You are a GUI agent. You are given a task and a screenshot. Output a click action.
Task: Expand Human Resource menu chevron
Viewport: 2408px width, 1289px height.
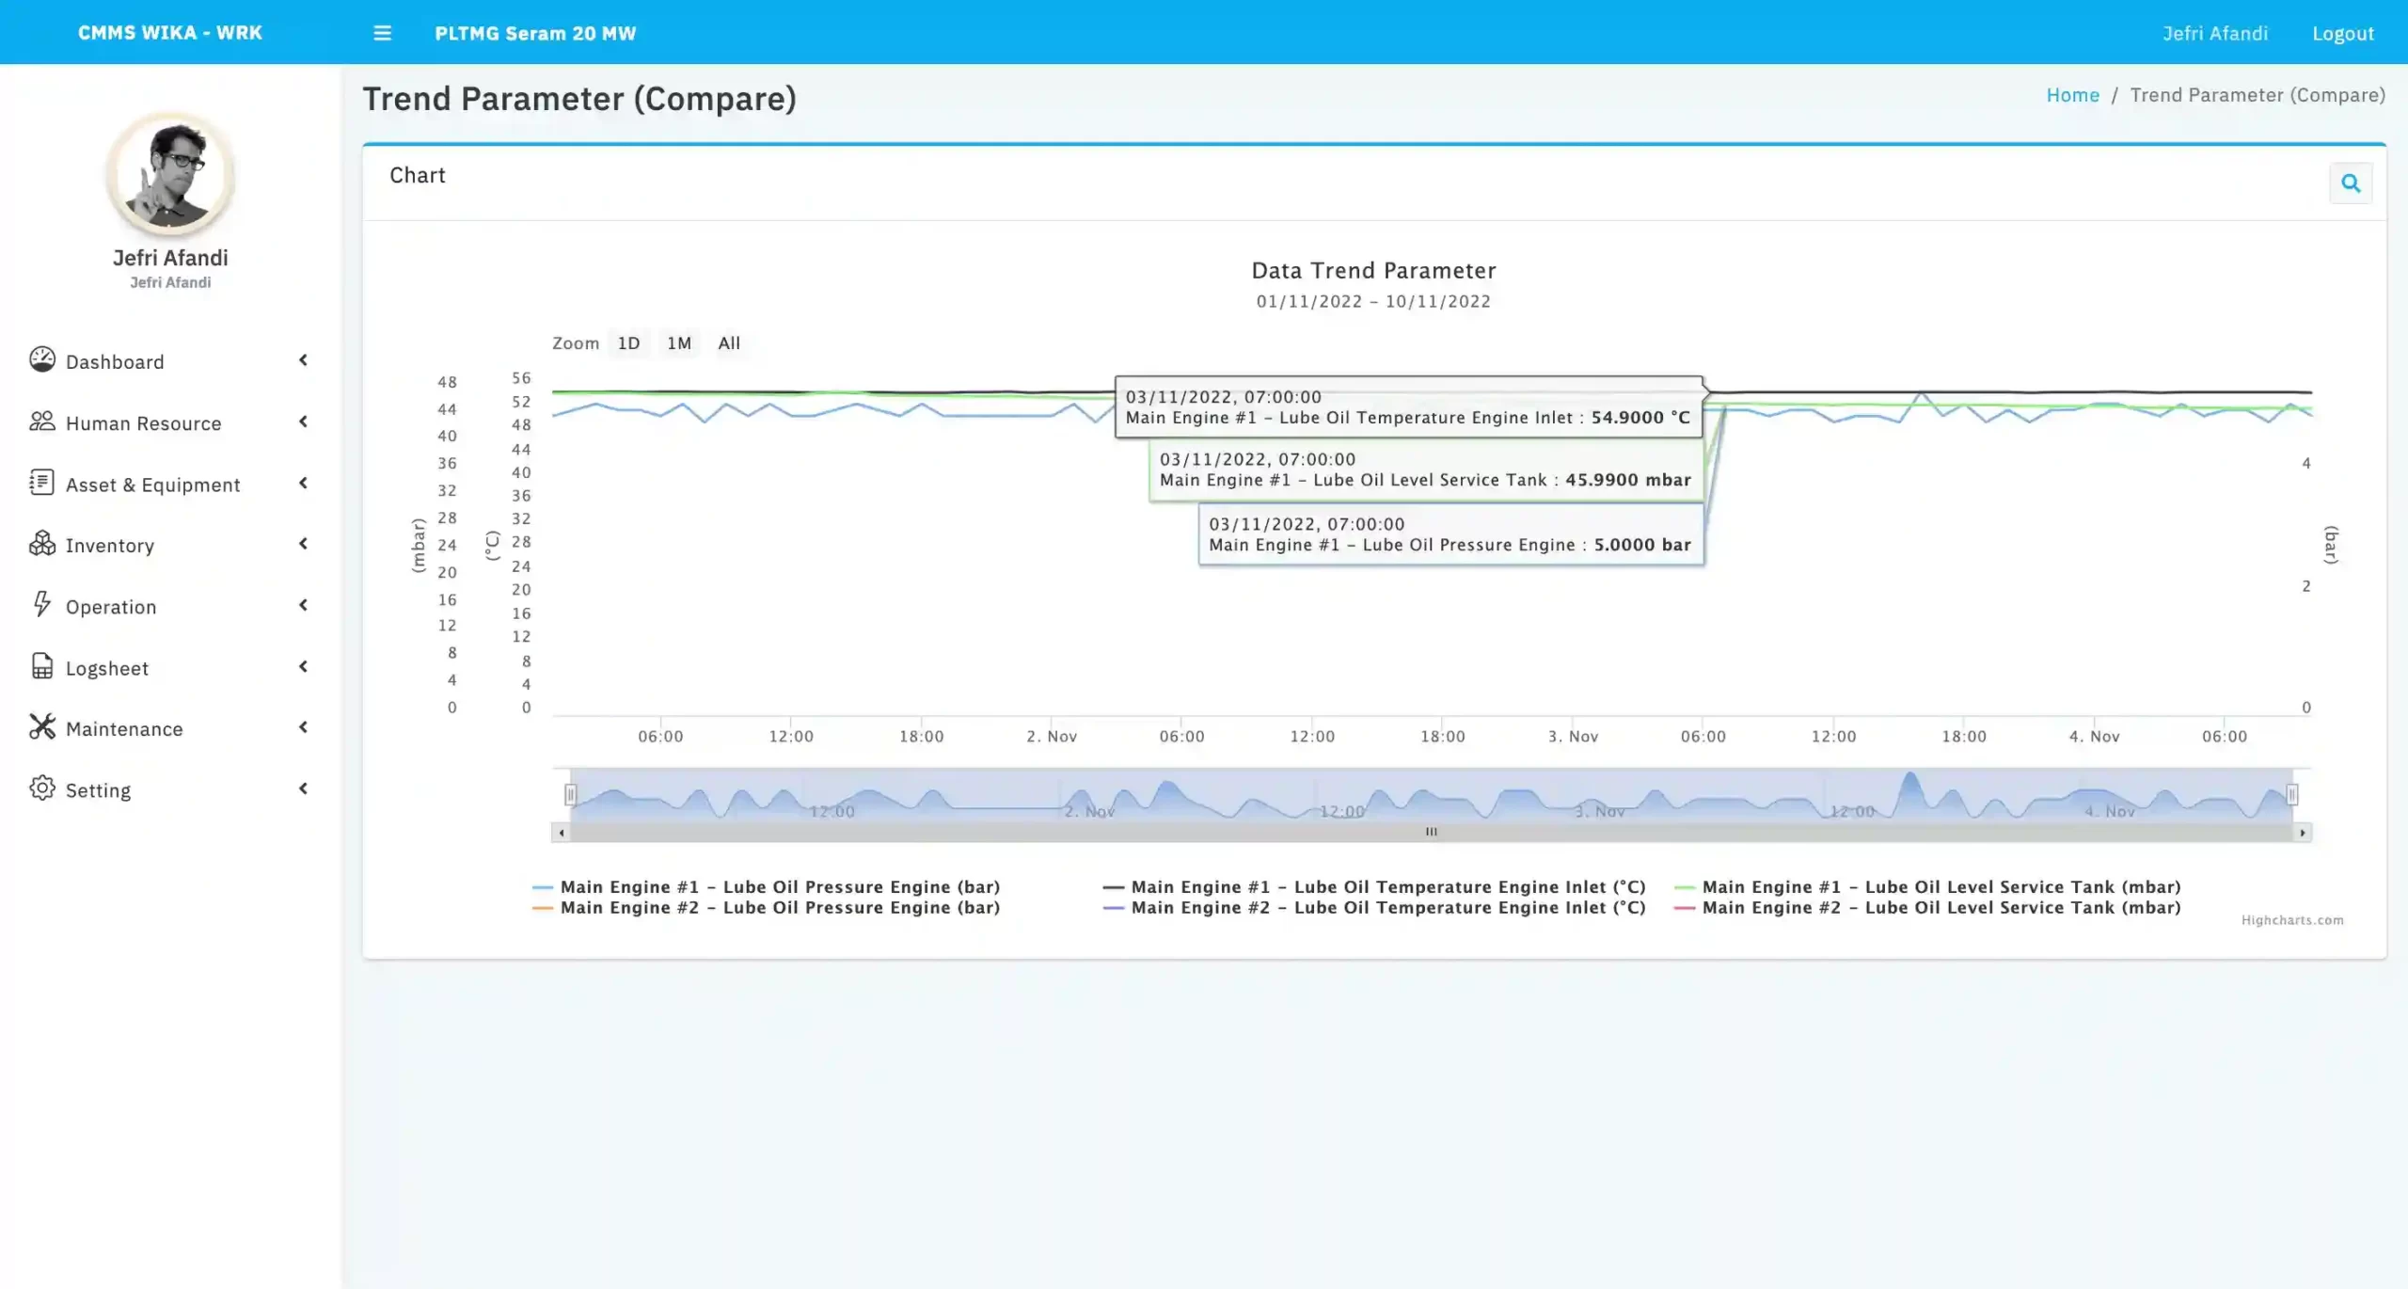303,422
